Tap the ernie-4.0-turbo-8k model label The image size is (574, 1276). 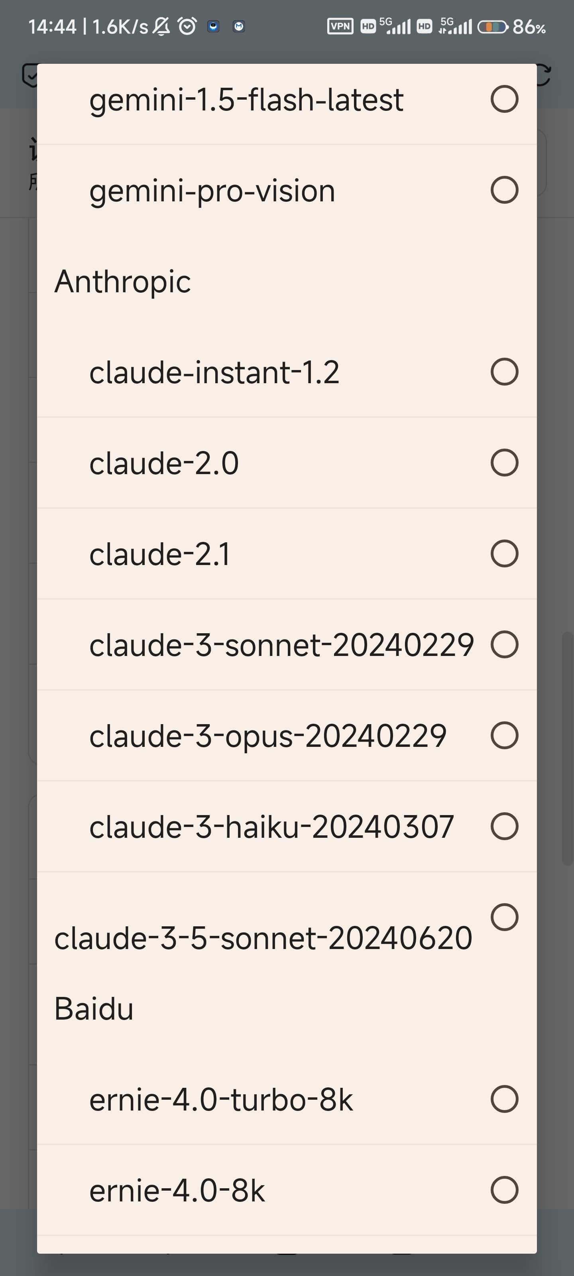click(x=221, y=1100)
